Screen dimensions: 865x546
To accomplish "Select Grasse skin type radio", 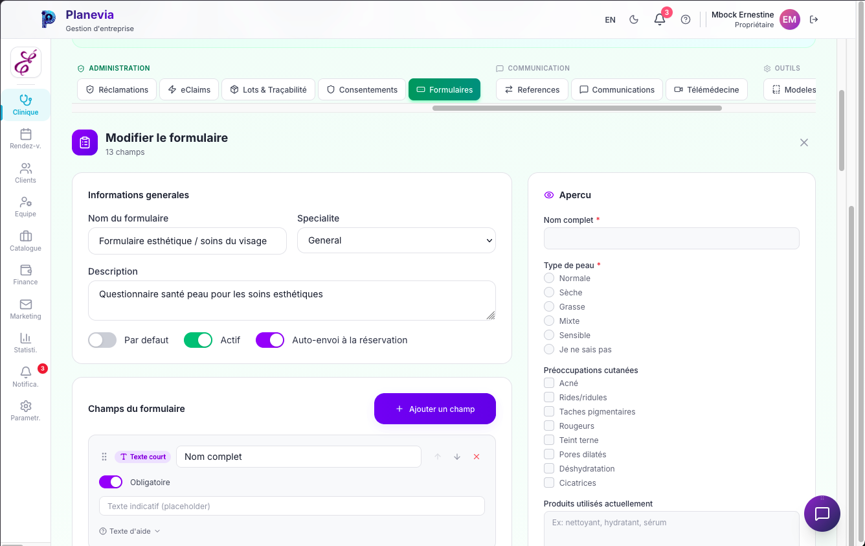I will point(549,306).
